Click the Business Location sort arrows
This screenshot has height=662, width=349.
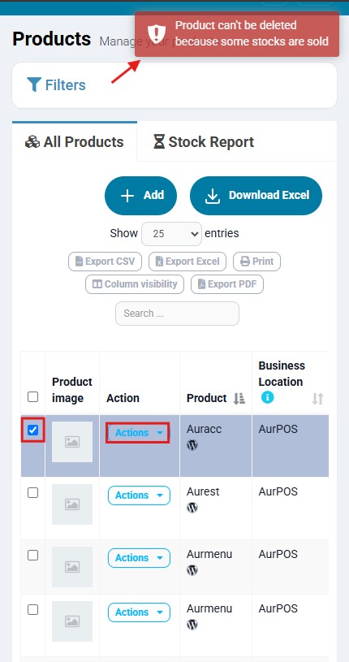tap(317, 398)
